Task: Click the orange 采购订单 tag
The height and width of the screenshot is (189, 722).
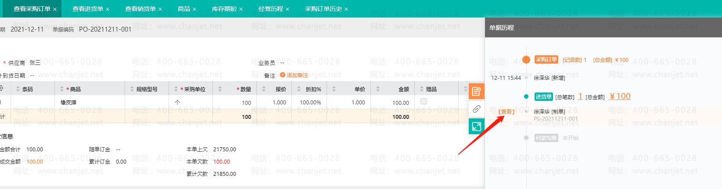Action: (546, 60)
